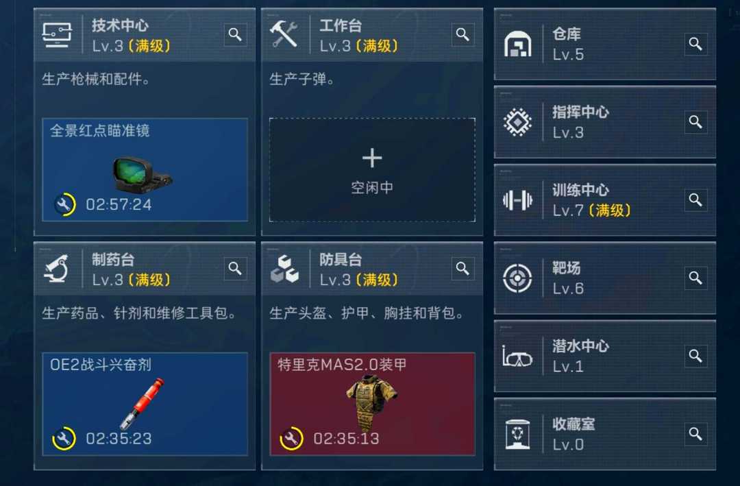Select the 特里克MAS2.0装甲 production card
The height and width of the screenshot is (486, 740).
372,404
